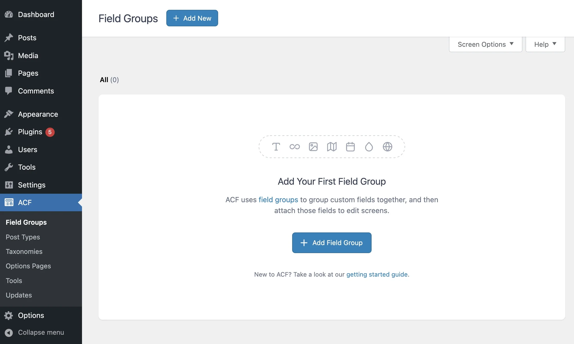Screen dimensions: 574x344
Task: Click the globe field type icon
Action: click(x=388, y=147)
